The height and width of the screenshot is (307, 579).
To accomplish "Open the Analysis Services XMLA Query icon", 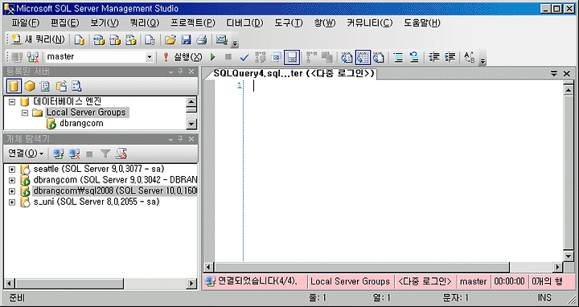I will click(x=131, y=39).
